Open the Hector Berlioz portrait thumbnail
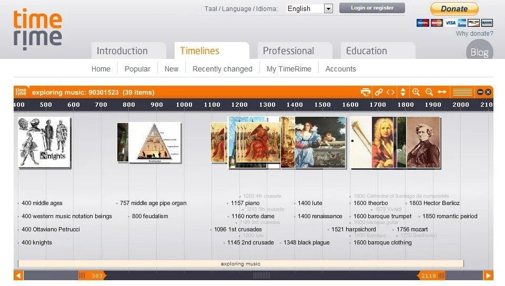 coord(423,142)
